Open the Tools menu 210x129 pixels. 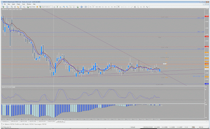coord(23,4)
